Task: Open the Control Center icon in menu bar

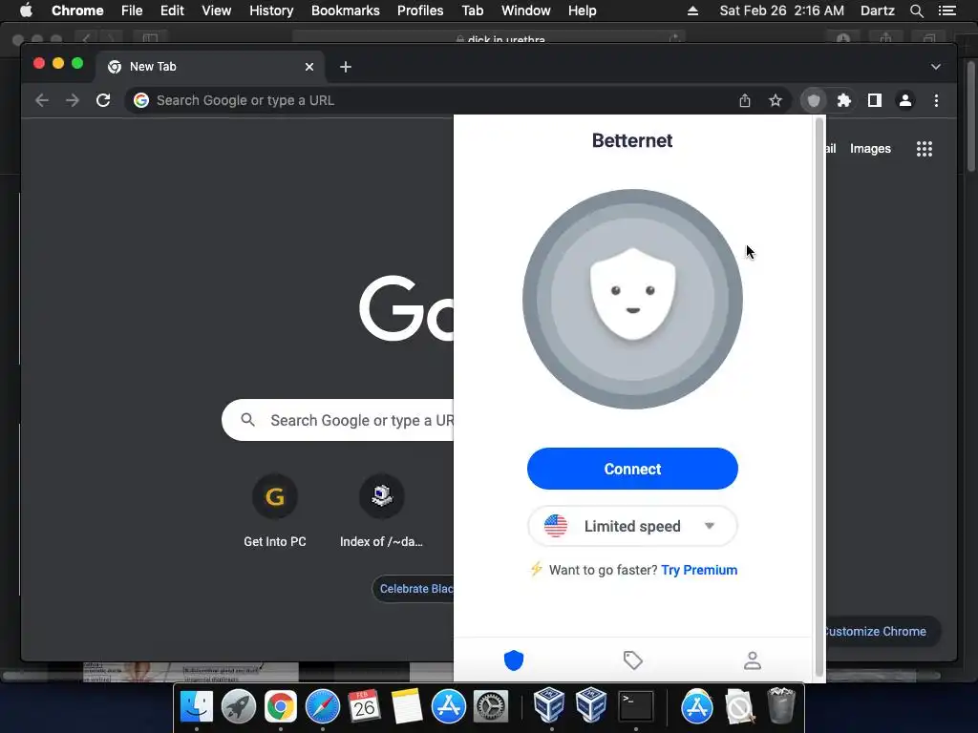Action: 947,10
